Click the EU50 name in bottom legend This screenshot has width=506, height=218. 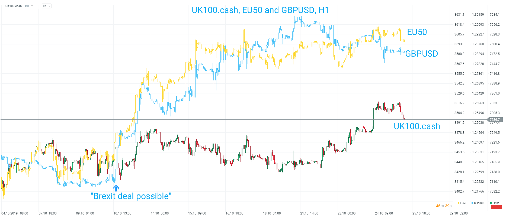click(463, 203)
